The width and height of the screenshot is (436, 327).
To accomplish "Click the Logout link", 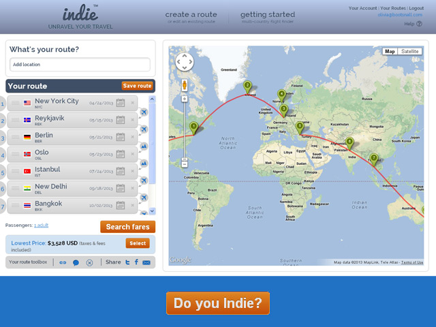I will coord(416,8).
